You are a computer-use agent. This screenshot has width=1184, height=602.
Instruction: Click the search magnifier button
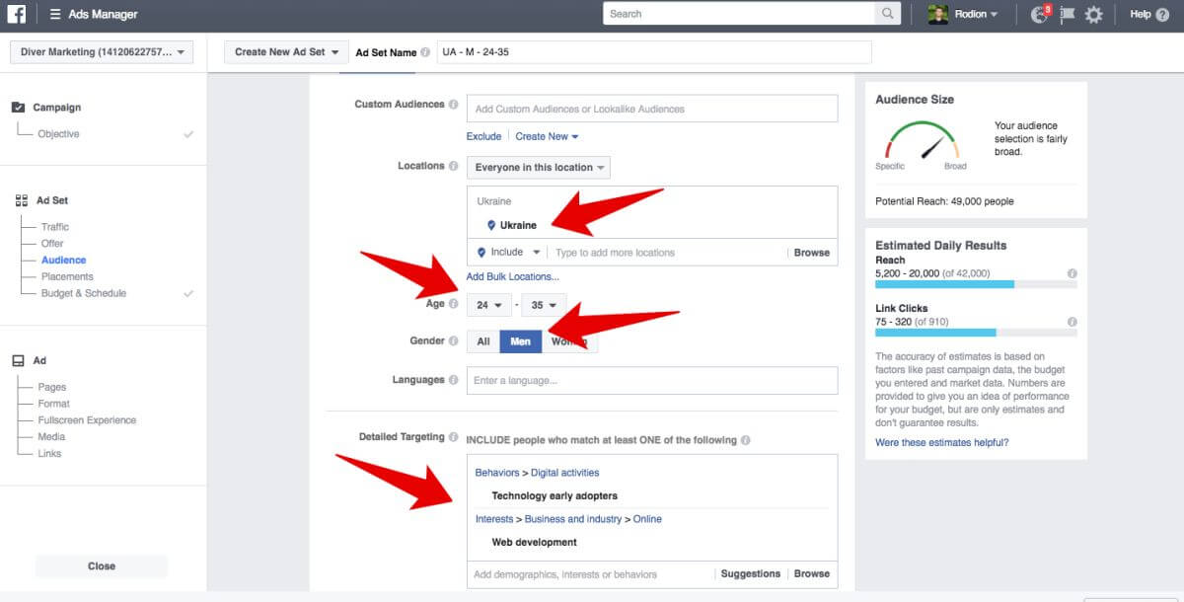pyautogui.click(x=888, y=14)
